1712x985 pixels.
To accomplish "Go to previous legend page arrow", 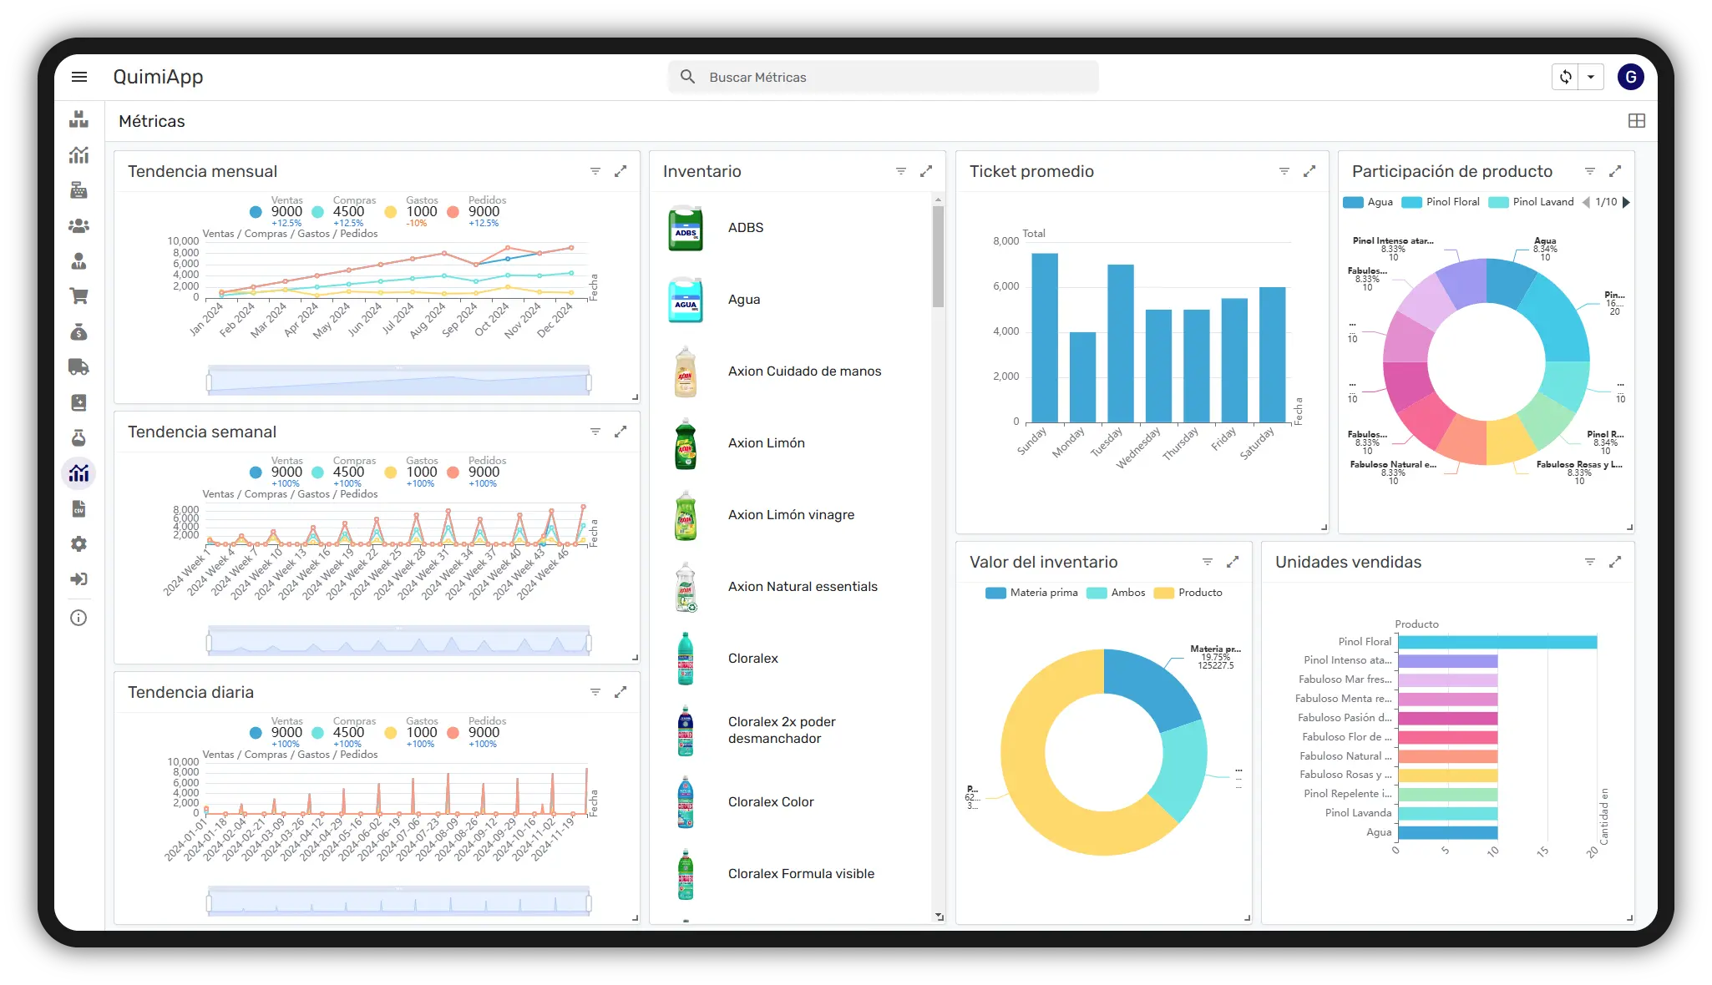I will 1586,202.
